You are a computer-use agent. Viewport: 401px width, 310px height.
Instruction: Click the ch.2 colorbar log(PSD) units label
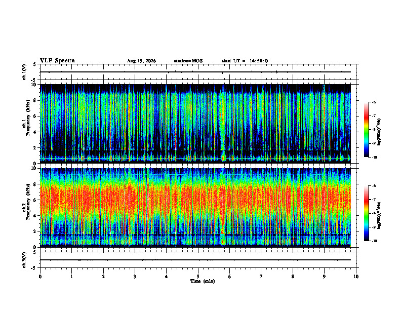(x=380, y=216)
